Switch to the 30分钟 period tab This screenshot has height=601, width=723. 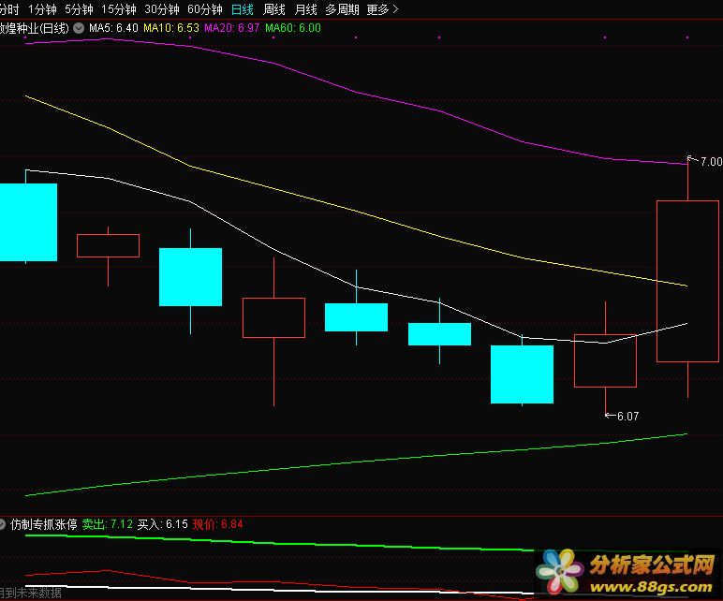tap(162, 9)
